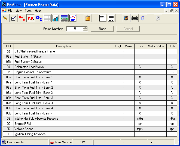Open the gear settings icon
180x146 pixels.
(x=143, y=18)
